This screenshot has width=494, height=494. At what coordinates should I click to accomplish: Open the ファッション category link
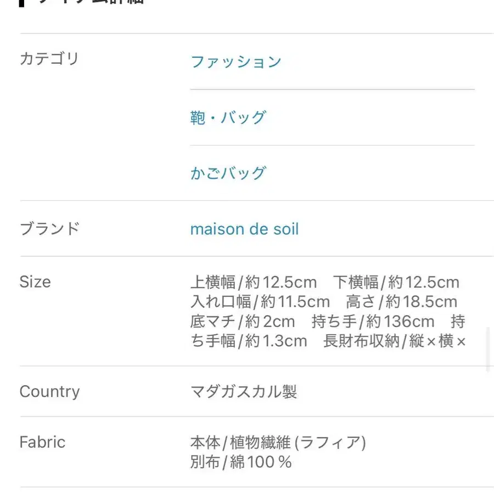pyautogui.click(x=235, y=61)
